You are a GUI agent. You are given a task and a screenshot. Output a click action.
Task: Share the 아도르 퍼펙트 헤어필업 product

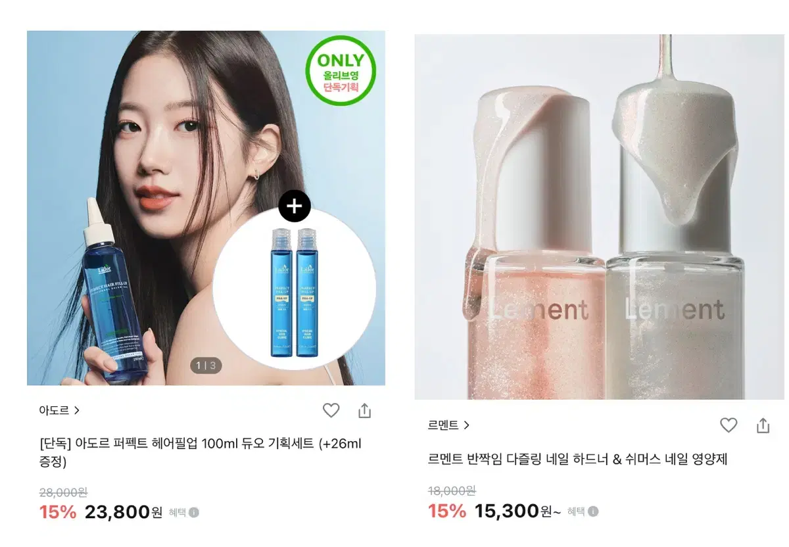[x=365, y=411]
